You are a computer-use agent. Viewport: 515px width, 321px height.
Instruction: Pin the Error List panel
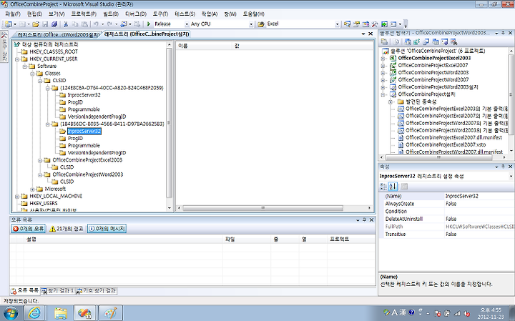365,220
